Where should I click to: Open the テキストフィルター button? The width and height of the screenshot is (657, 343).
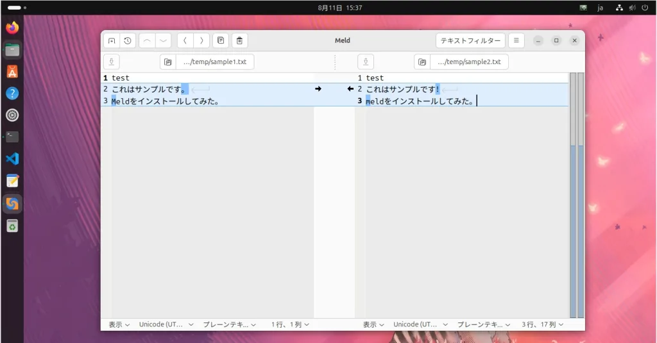(470, 40)
